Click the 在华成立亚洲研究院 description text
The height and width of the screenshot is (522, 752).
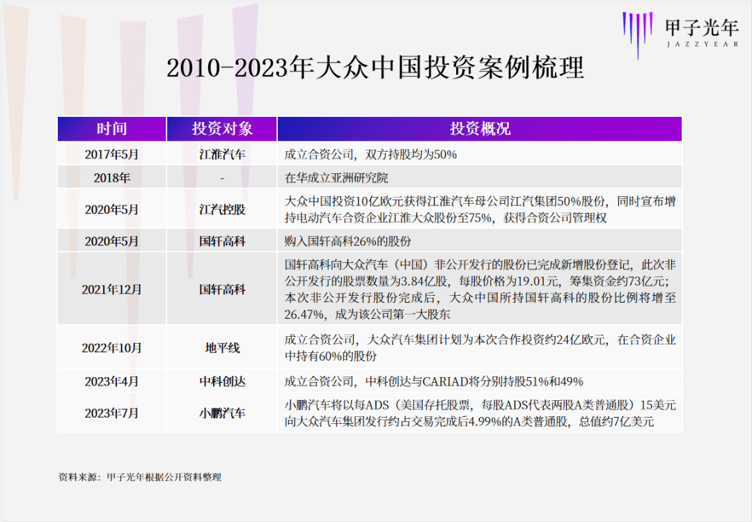(337, 178)
